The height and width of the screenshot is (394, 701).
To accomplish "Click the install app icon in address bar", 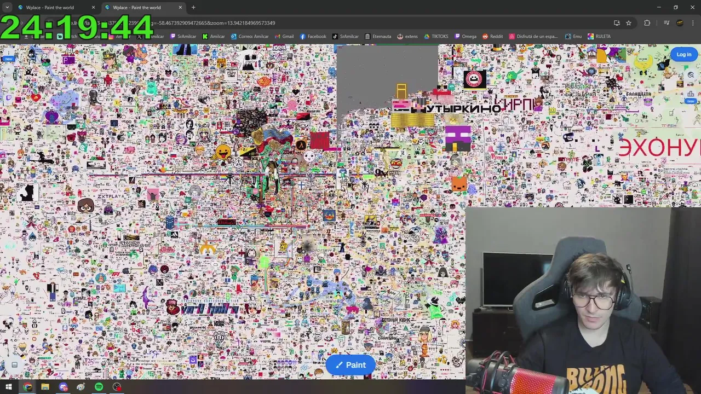I will click(617, 23).
